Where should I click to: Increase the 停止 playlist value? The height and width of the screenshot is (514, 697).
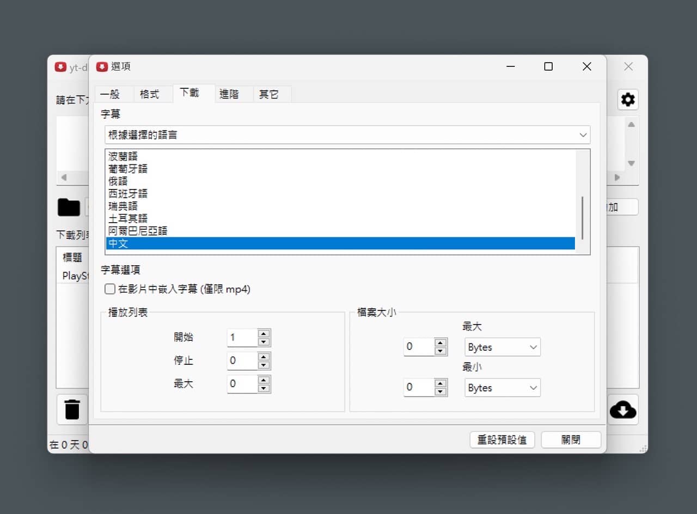(x=264, y=357)
